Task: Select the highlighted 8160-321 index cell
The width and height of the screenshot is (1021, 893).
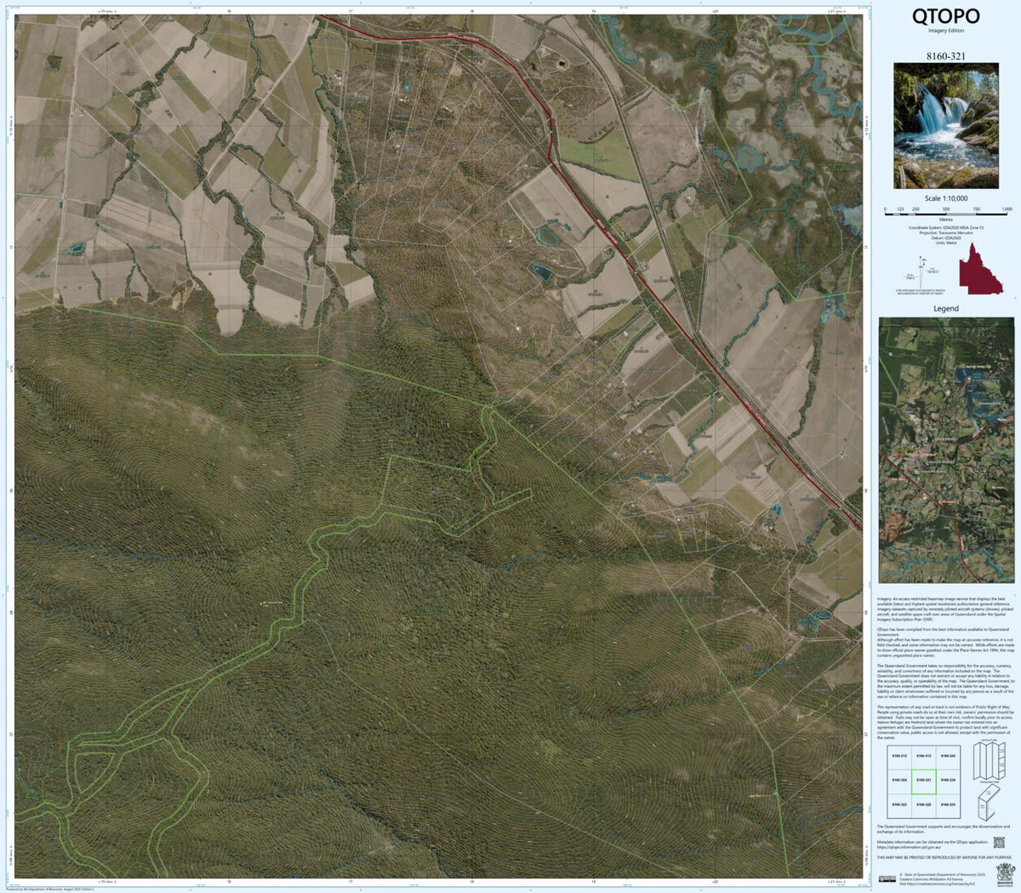Action: [924, 780]
